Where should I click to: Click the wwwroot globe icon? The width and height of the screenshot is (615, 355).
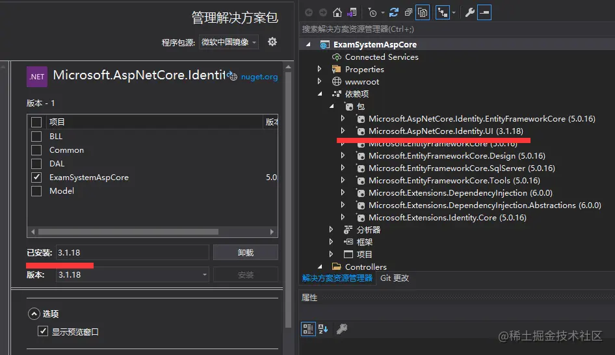(337, 81)
